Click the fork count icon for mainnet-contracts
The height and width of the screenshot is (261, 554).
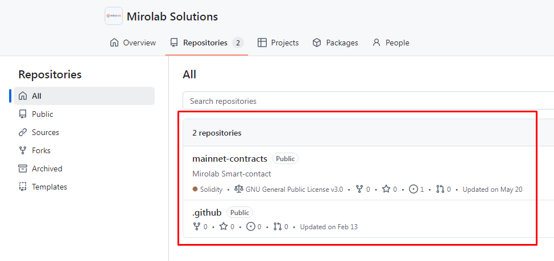click(359, 190)
